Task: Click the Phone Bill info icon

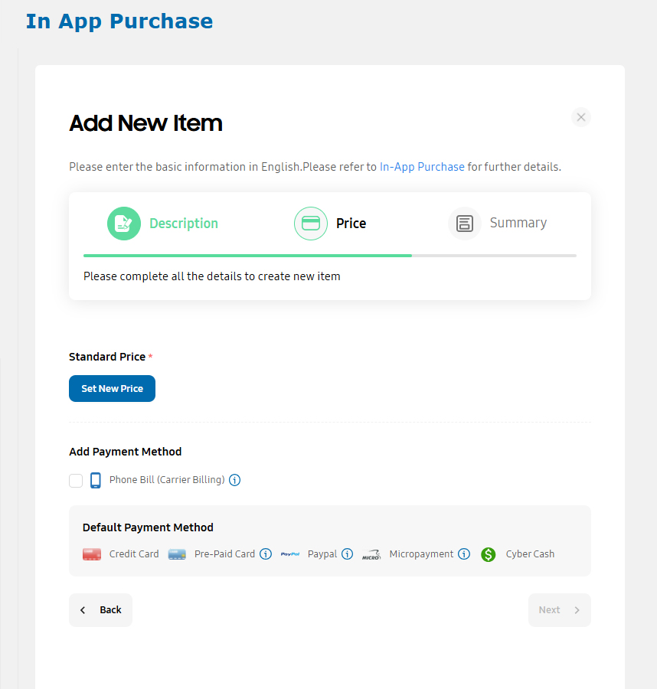Action: (x=234, y=480)
